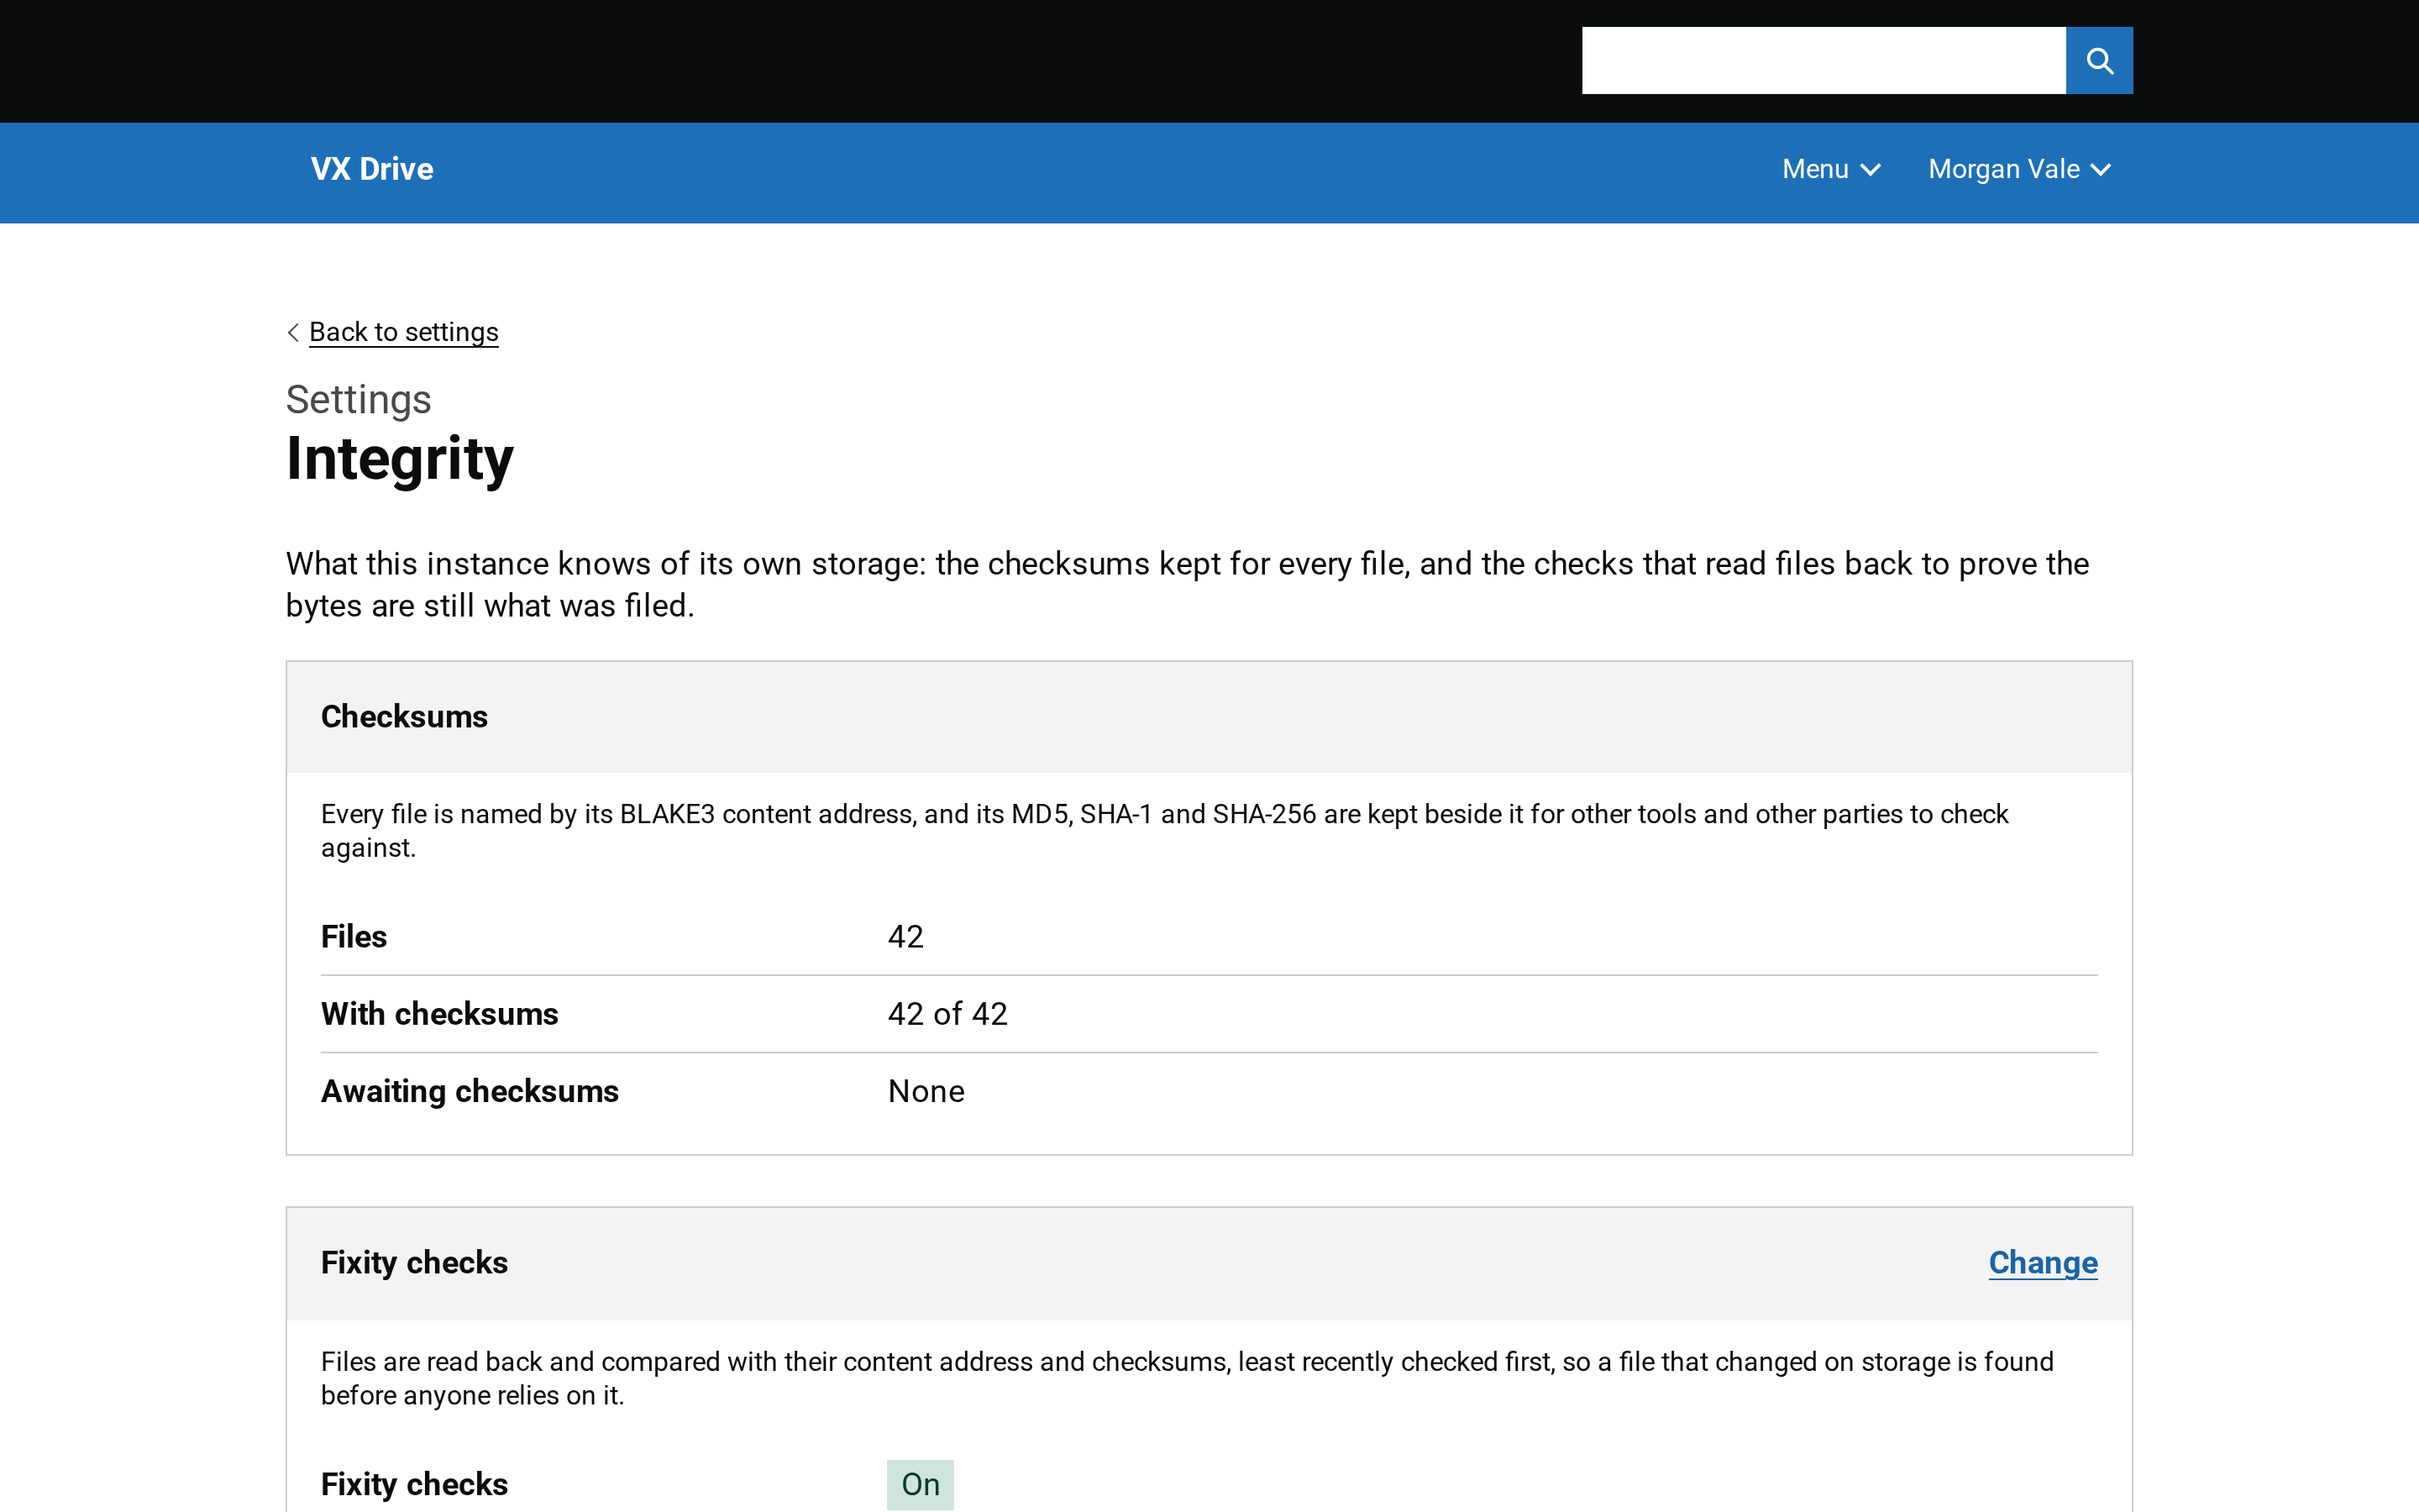The image size is (2419, 1512).
Task: Open the VX Drive home link
Action: tap(372, 169)
